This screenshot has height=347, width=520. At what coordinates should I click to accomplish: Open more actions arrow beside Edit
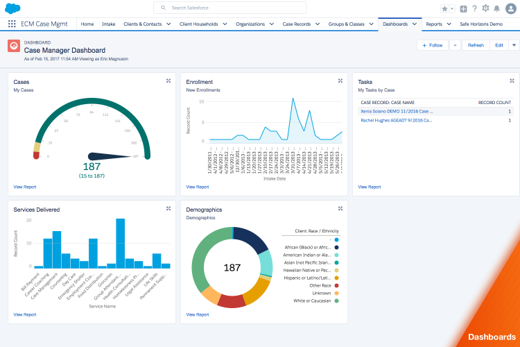pyautogui.click(x=514, y=45)
